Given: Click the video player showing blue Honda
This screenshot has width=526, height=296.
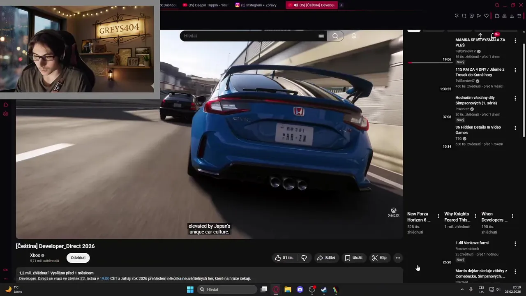Looking at the screenshot, I should pyautogui.click(x=209, y=134).
